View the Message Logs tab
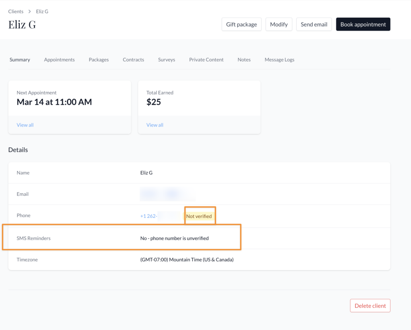 click(279, 60)
